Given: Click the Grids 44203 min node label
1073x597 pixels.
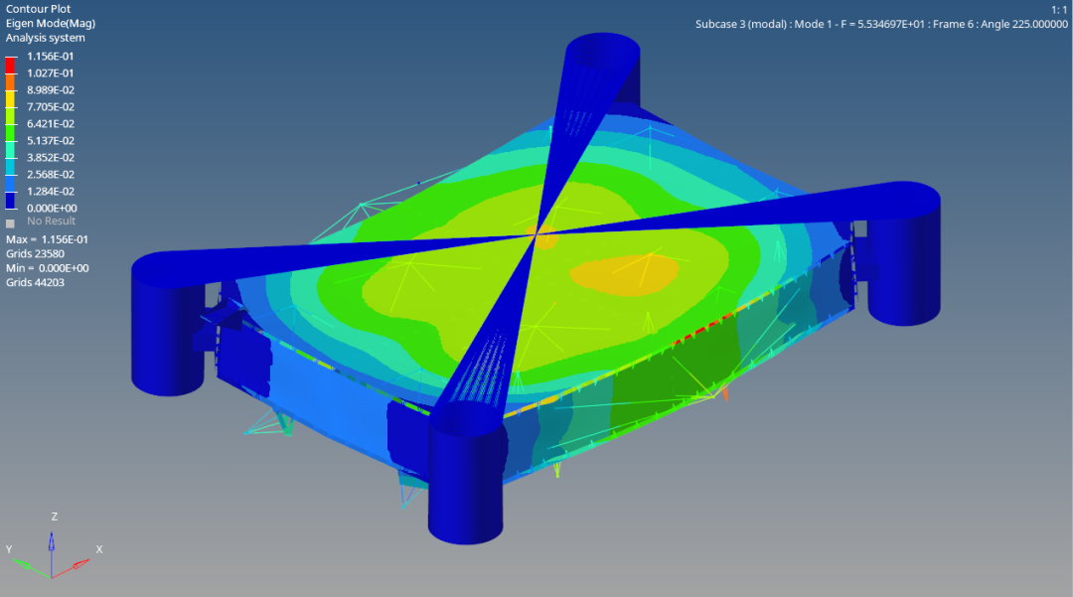Looking at the screenshot, I should click(x=35, y=282).
